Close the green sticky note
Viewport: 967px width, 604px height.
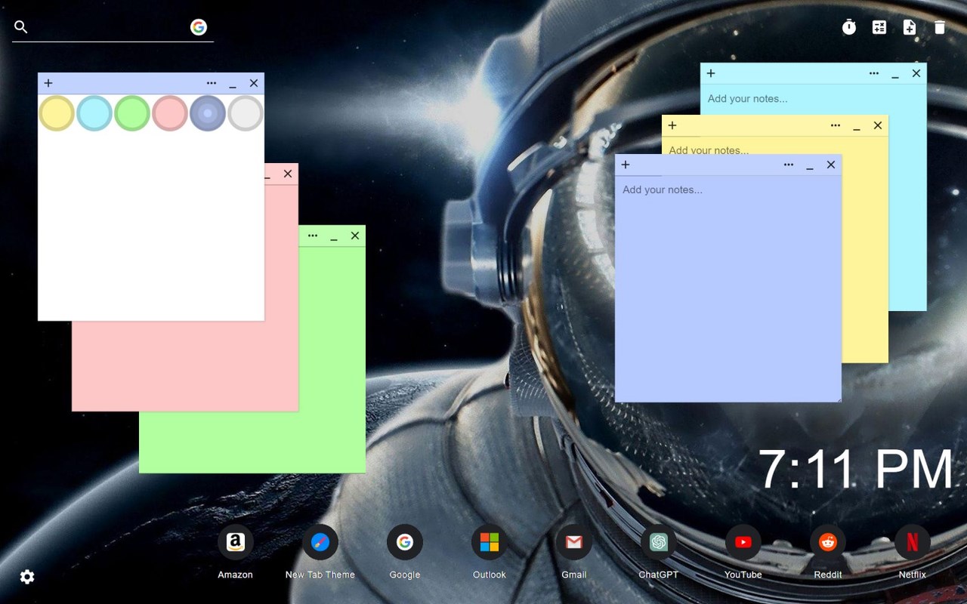tap(355, 236)
